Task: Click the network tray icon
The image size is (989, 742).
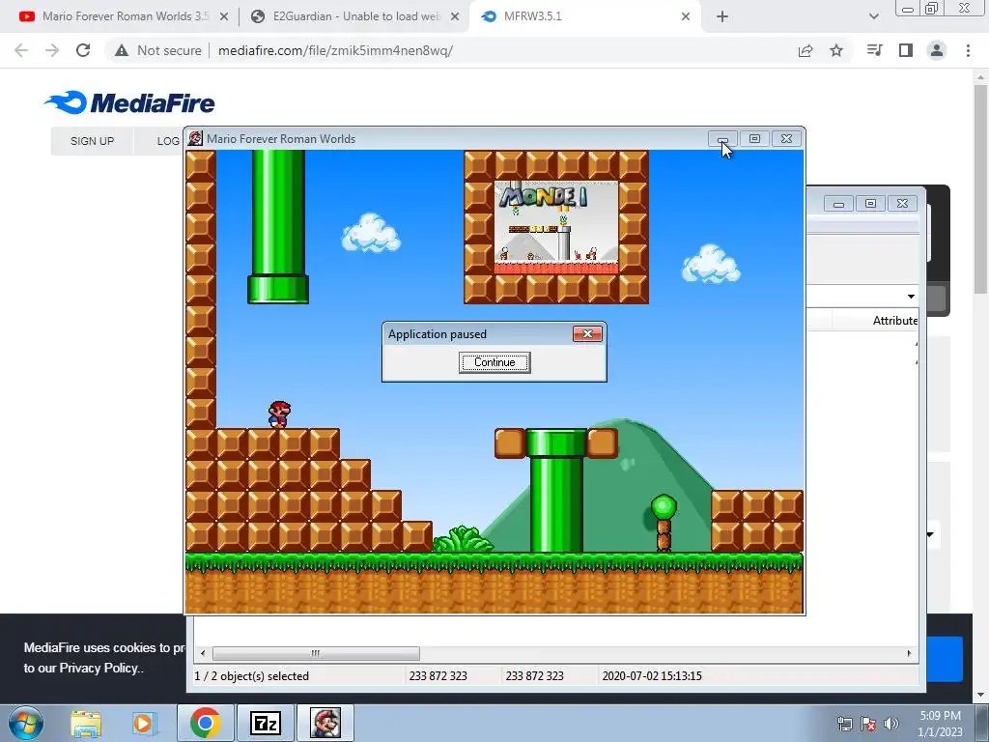Action: [844, 724]
